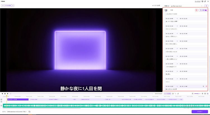Click the timeline zoom in magnifier icon

click(x=202, y=94)
